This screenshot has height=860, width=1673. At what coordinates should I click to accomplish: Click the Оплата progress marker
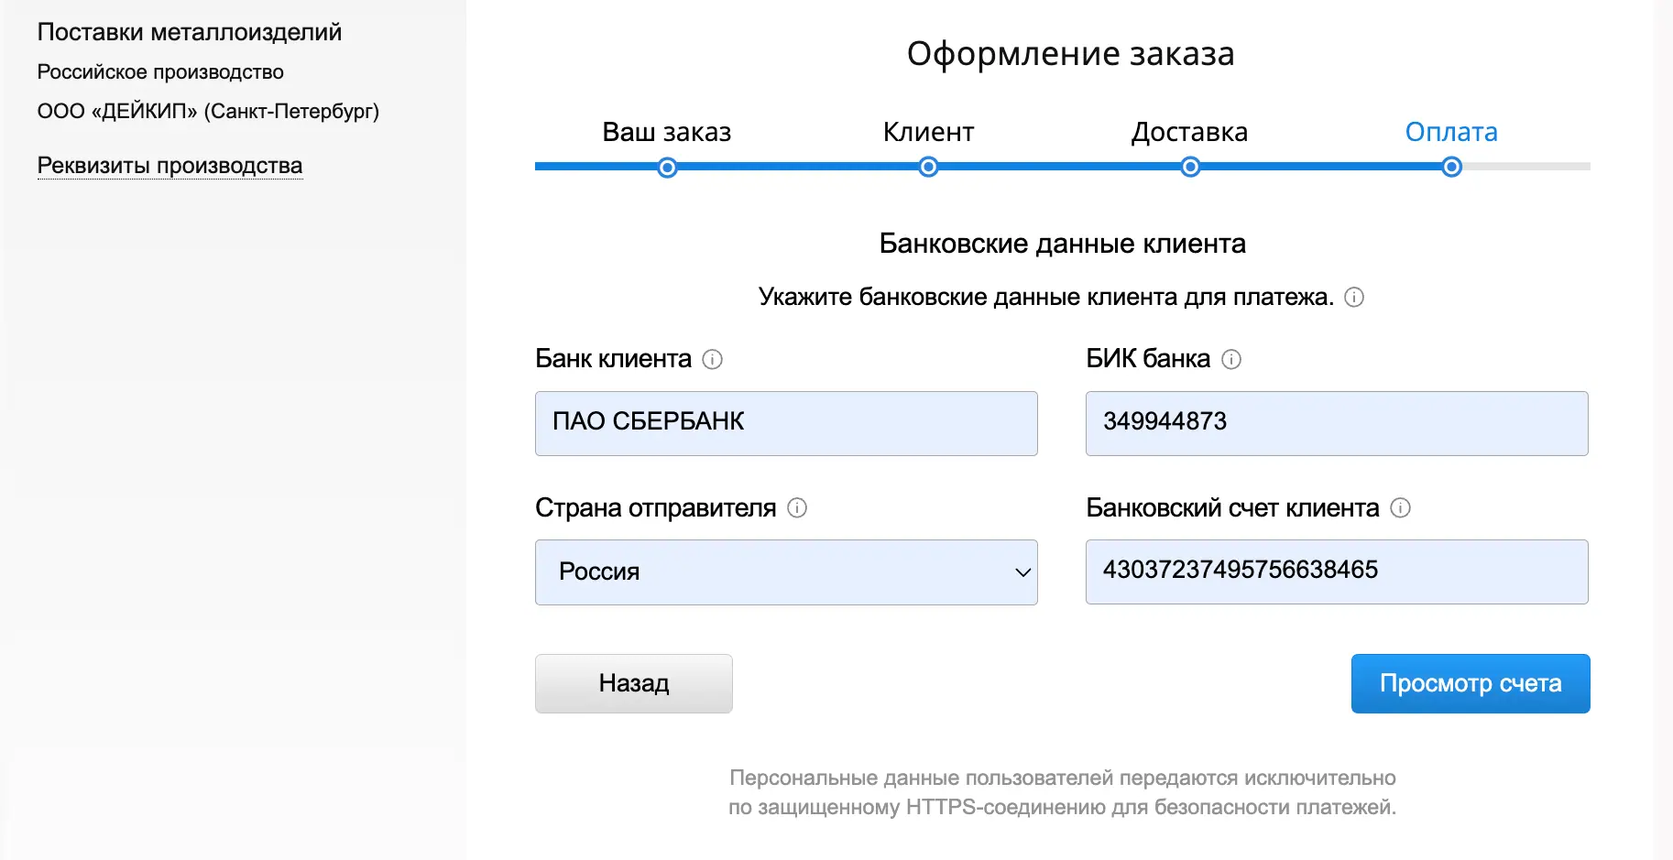pos(1451,168)
